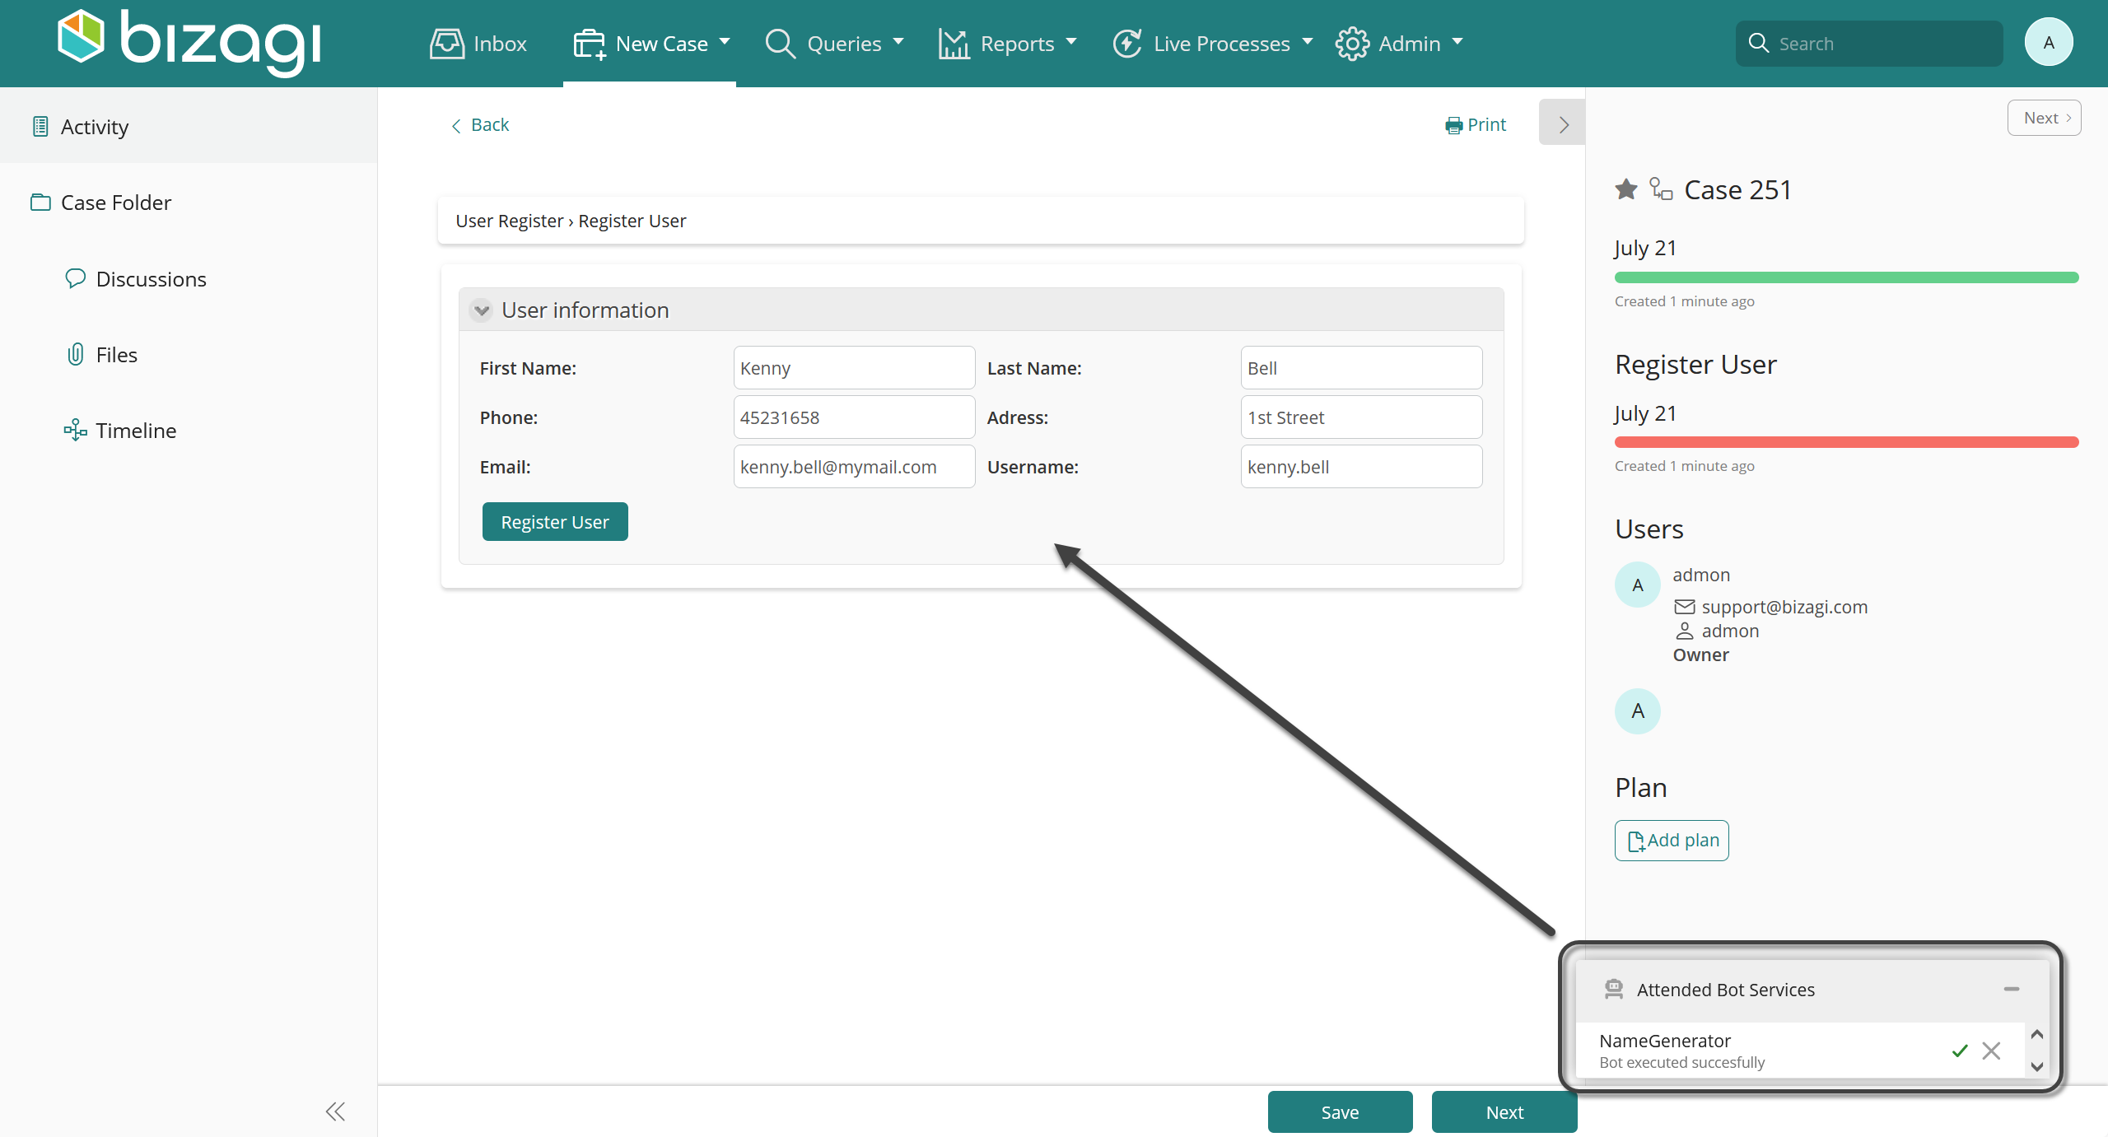Click the Timeline sidebar icon
Image resolution: width=2108 pixels, height=1137 pixels.
coord(74,430)
